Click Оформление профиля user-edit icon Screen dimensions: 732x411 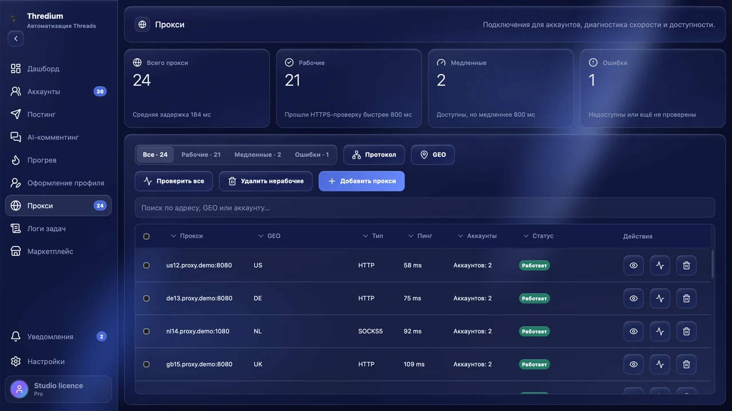pos(16,183)
